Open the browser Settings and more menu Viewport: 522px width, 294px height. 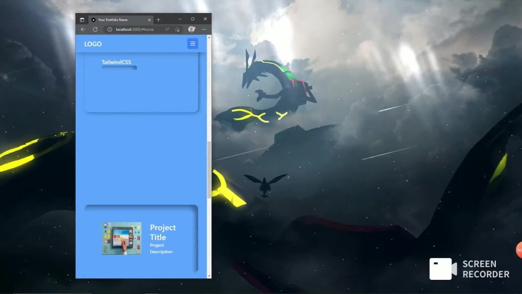tap(204, 29)
